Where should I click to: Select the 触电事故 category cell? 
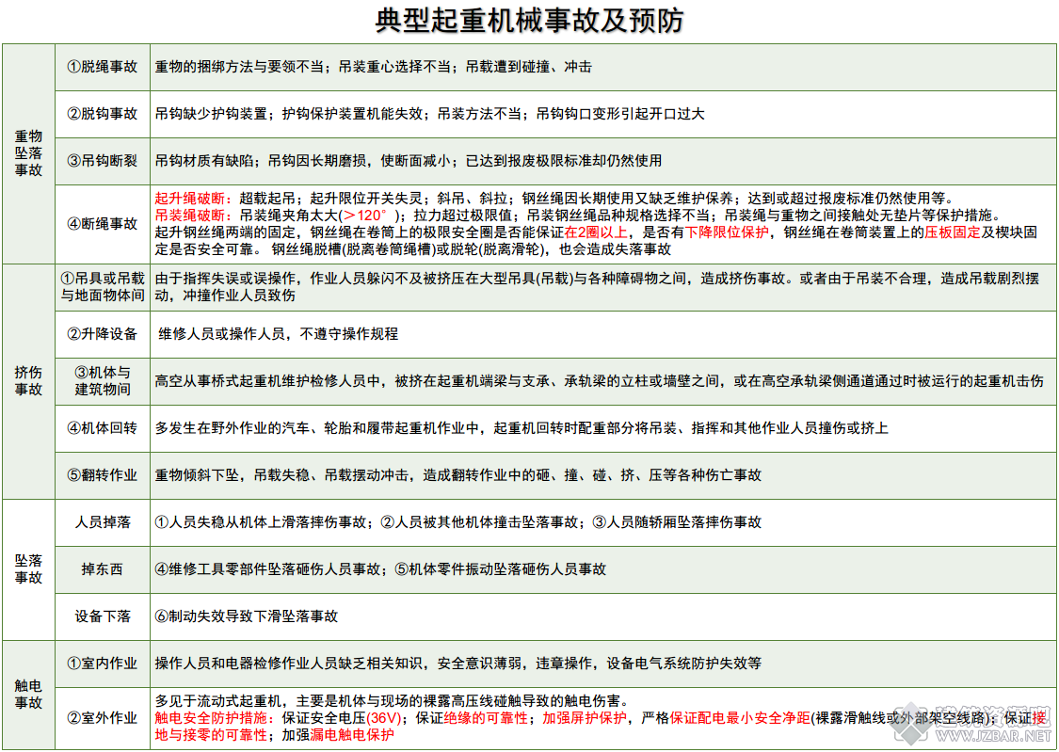(28, 695)
